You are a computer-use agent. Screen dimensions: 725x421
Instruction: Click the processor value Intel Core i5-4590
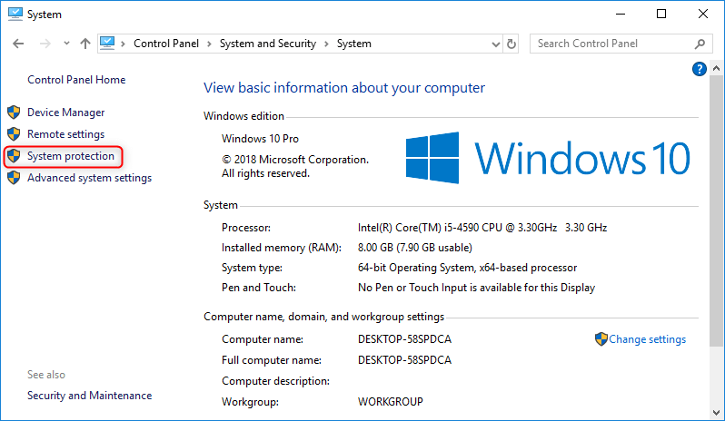pyautogui.click(x=482, y=228)
